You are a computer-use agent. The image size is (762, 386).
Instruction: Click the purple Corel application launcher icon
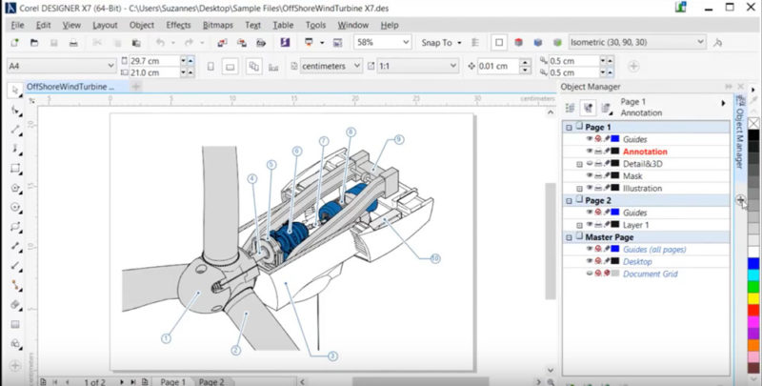pyautogui.click(x=285, y=43)
